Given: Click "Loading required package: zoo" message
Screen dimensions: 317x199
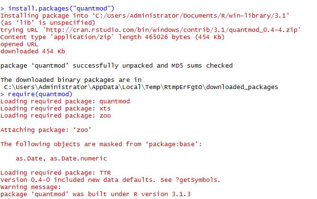Looking at the screenshot, I should click(56, 115).
